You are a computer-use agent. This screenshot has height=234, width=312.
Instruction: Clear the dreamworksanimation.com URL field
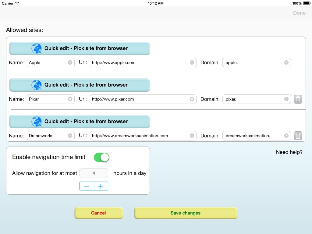(192, 136)
